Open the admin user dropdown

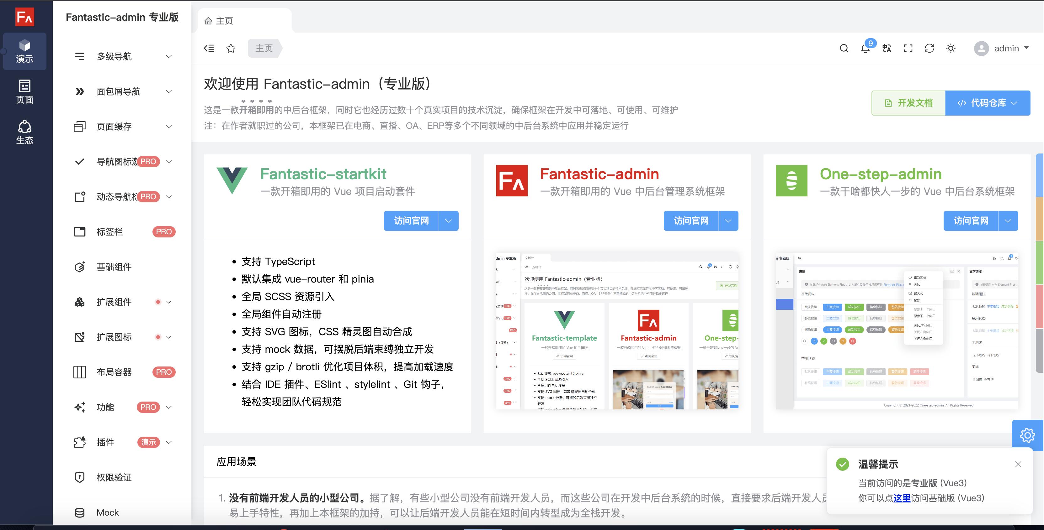pos(1004,48)
